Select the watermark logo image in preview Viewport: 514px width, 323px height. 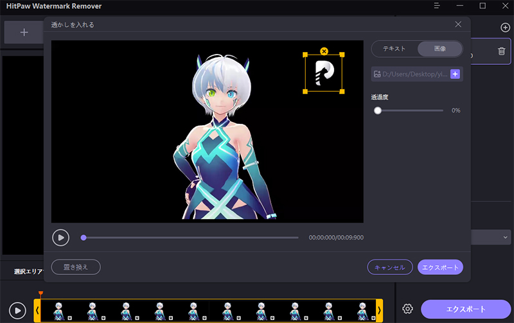[324, 73]
